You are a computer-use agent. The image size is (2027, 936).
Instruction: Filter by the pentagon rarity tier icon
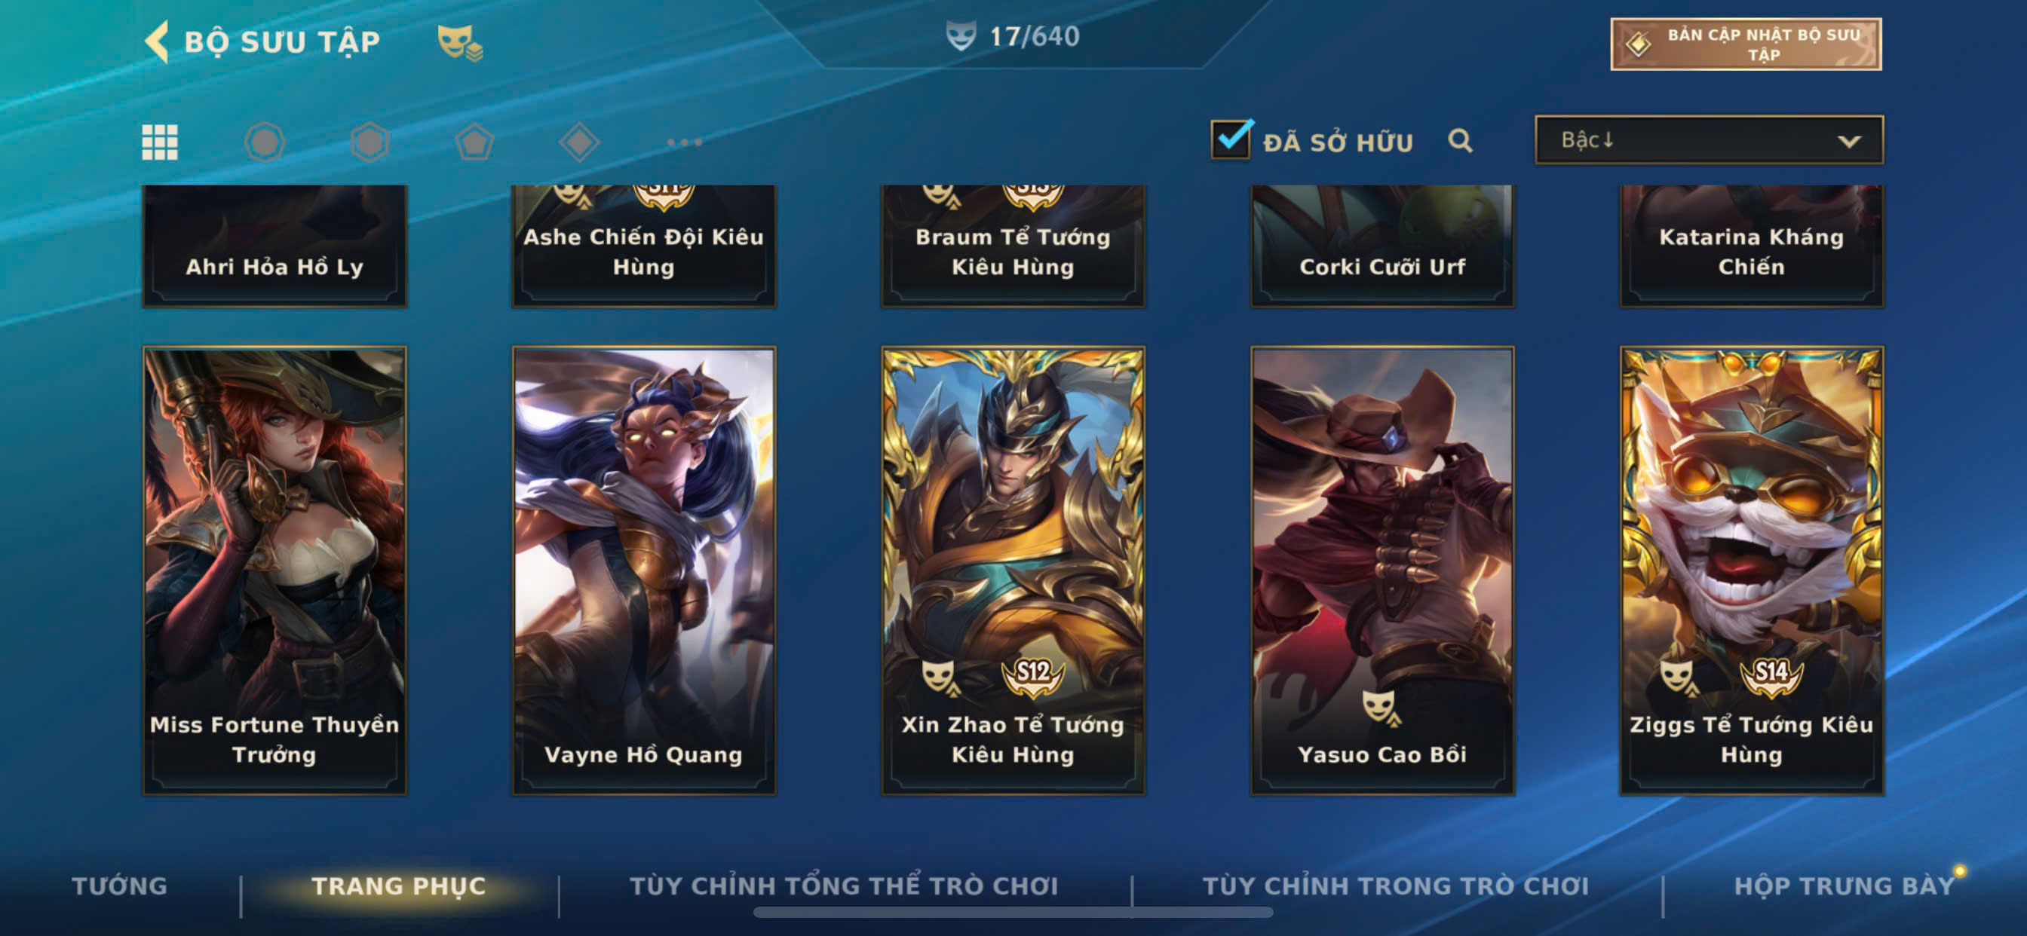coord(474,142)
